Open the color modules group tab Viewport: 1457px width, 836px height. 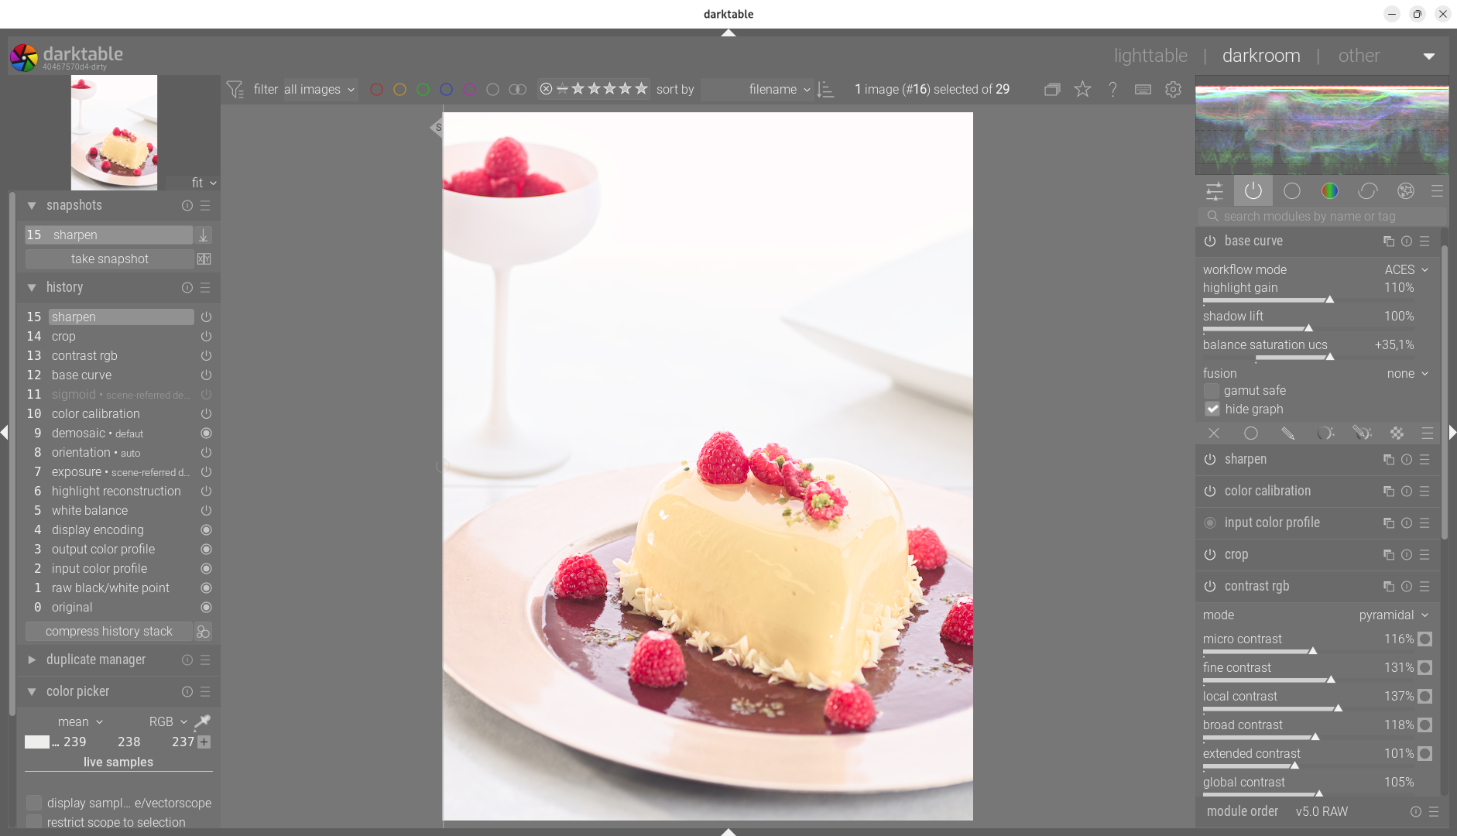1329,191
